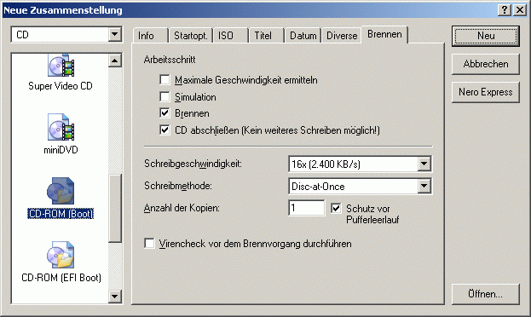Image resolution: width=531 pixels, height=317 pixels.
Task: Select the Super Video CD icon
Action: (61, 65)
